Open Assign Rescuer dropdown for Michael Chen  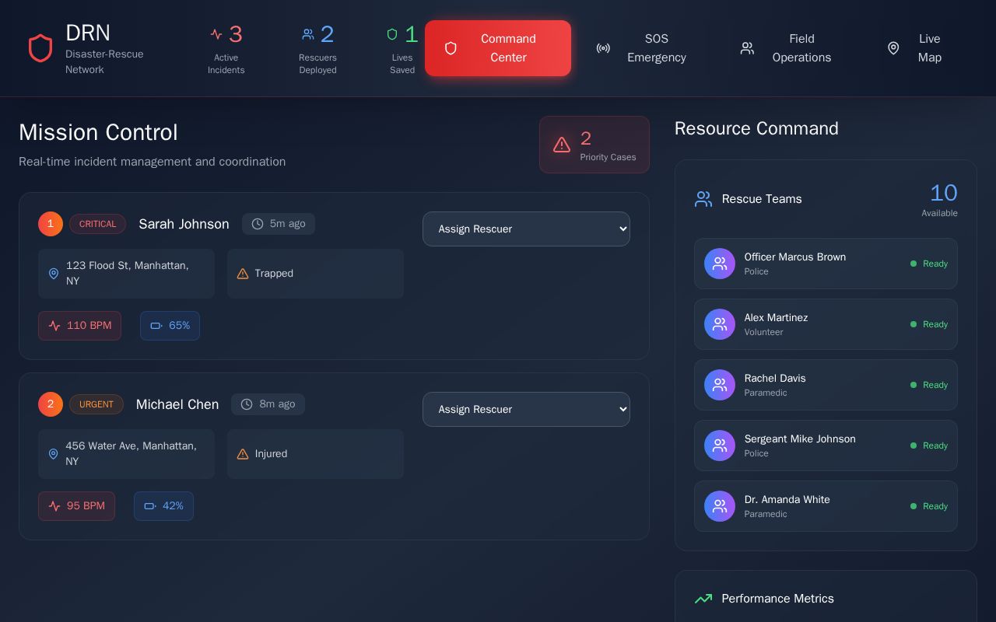tap(526, 409)
